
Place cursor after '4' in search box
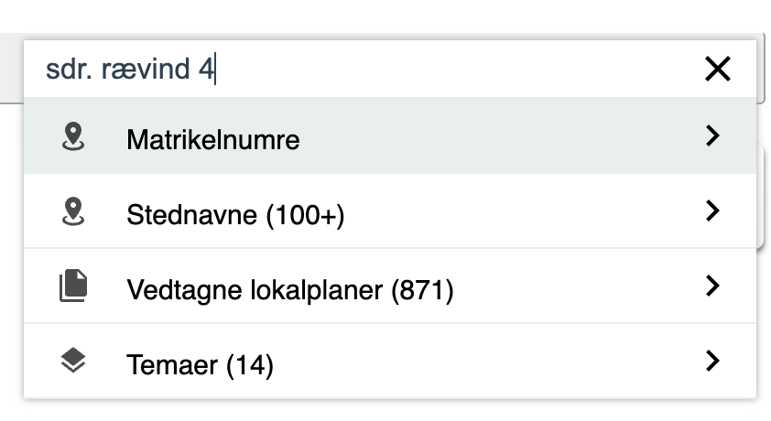click(214, 70)
